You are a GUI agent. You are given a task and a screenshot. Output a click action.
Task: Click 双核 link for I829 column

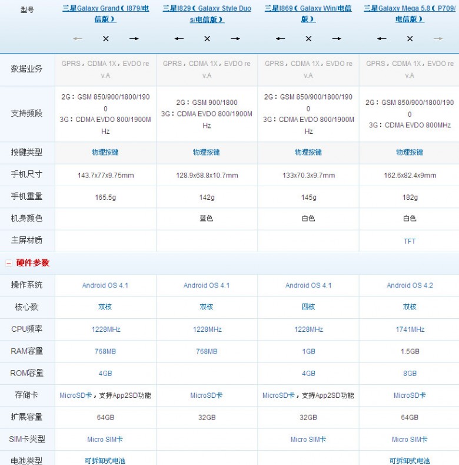coord(207,307)
